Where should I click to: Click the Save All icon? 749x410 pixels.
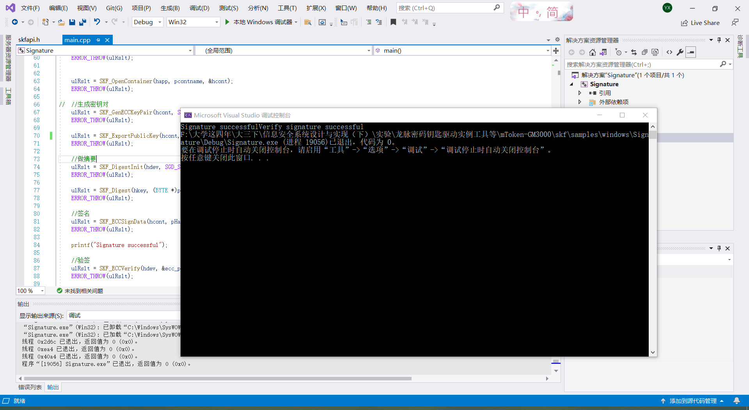click(x=83, y=22)
